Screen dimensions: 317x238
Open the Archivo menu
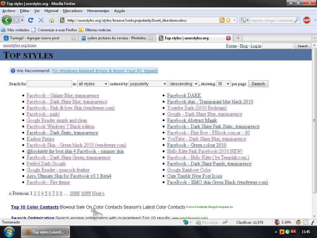point(9,11)
